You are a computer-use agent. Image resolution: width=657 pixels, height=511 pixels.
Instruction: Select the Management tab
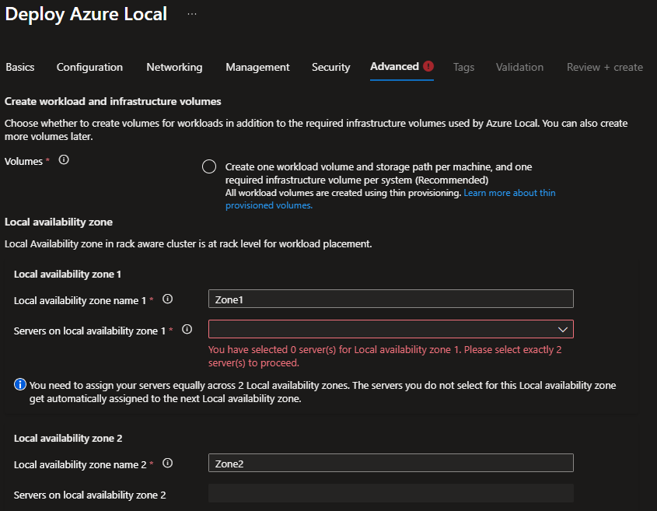[257, 67]
